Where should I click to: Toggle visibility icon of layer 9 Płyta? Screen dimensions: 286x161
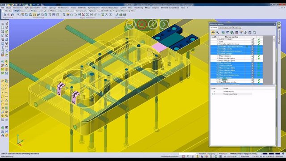coord(252,61)
